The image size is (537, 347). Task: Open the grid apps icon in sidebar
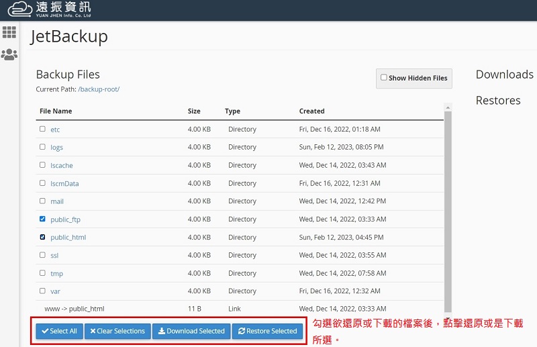pos(9,32)
